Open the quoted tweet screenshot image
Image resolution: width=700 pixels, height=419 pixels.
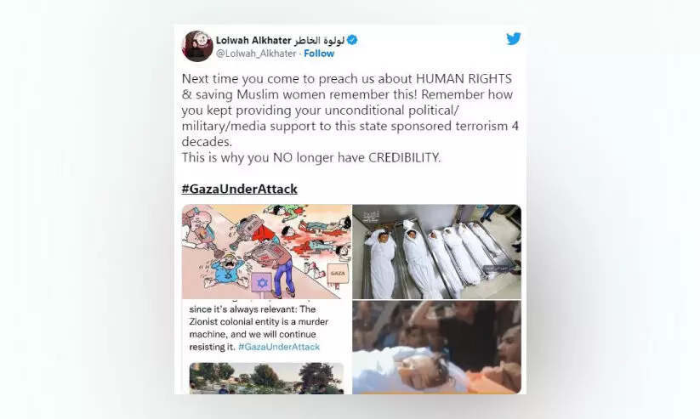[266, 347]
